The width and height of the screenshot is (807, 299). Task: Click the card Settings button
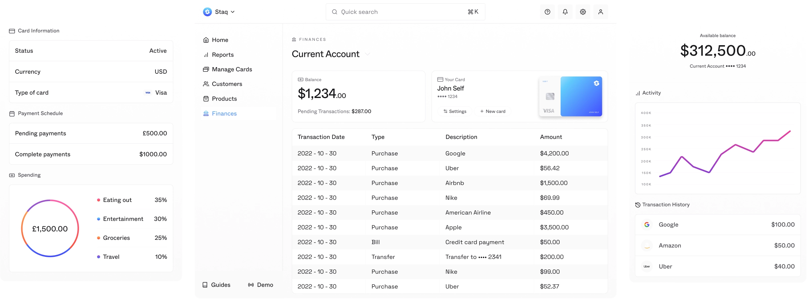click(x=455, y=111)
